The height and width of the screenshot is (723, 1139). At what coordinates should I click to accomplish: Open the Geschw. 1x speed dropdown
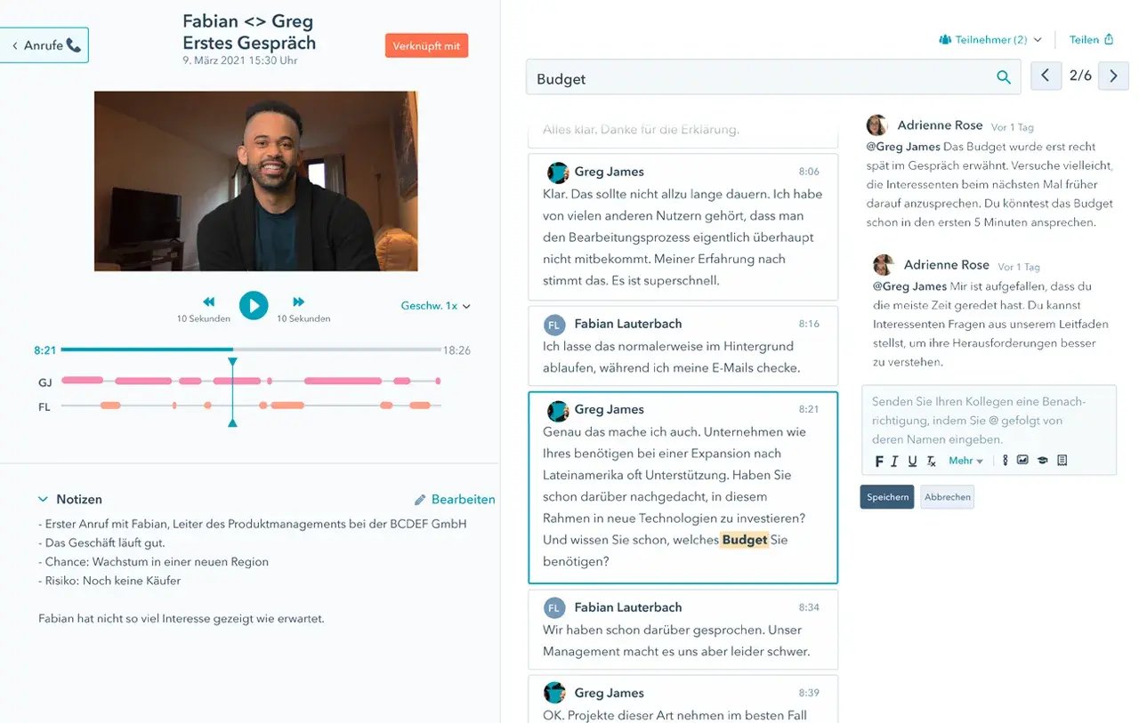(436, 306)
